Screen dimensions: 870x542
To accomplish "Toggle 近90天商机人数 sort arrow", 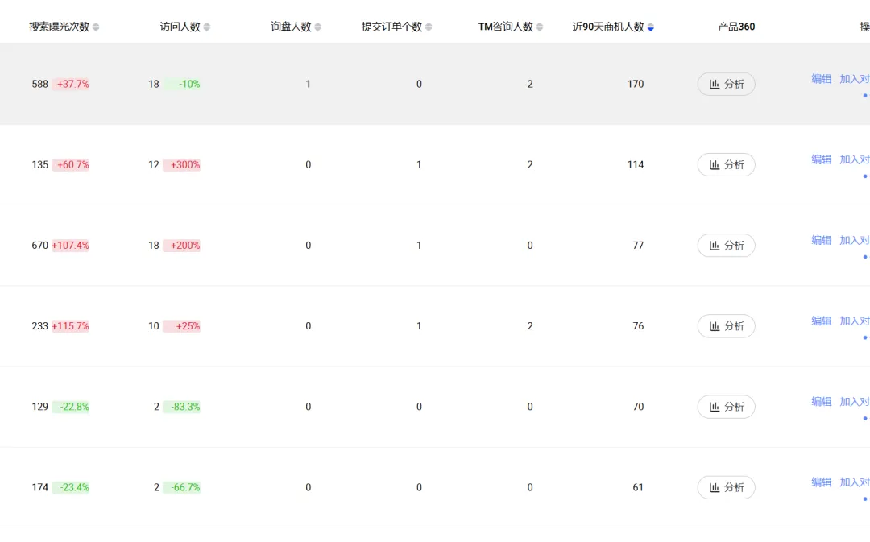I will coord(651,27).
